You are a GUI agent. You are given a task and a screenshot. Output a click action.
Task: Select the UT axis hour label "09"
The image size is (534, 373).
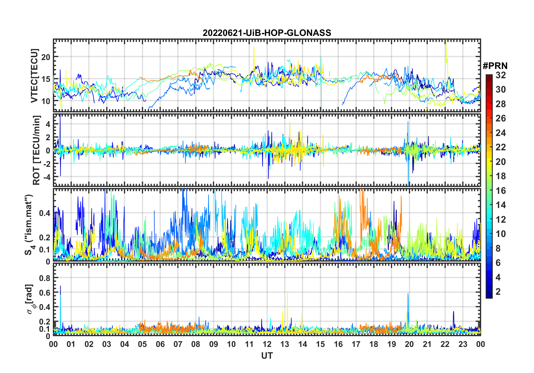(x=214, y=344)
